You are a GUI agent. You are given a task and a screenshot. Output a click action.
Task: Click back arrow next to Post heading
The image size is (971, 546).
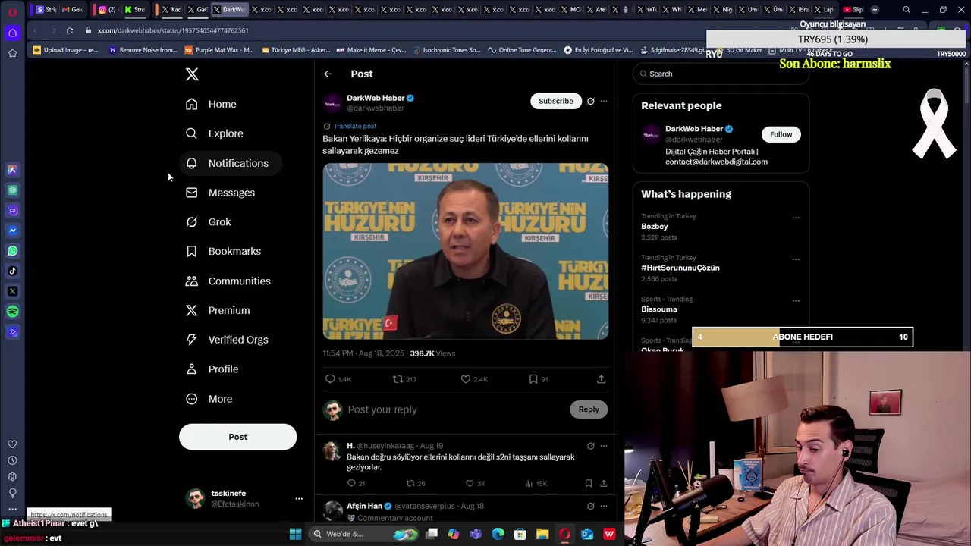point(328,74)
